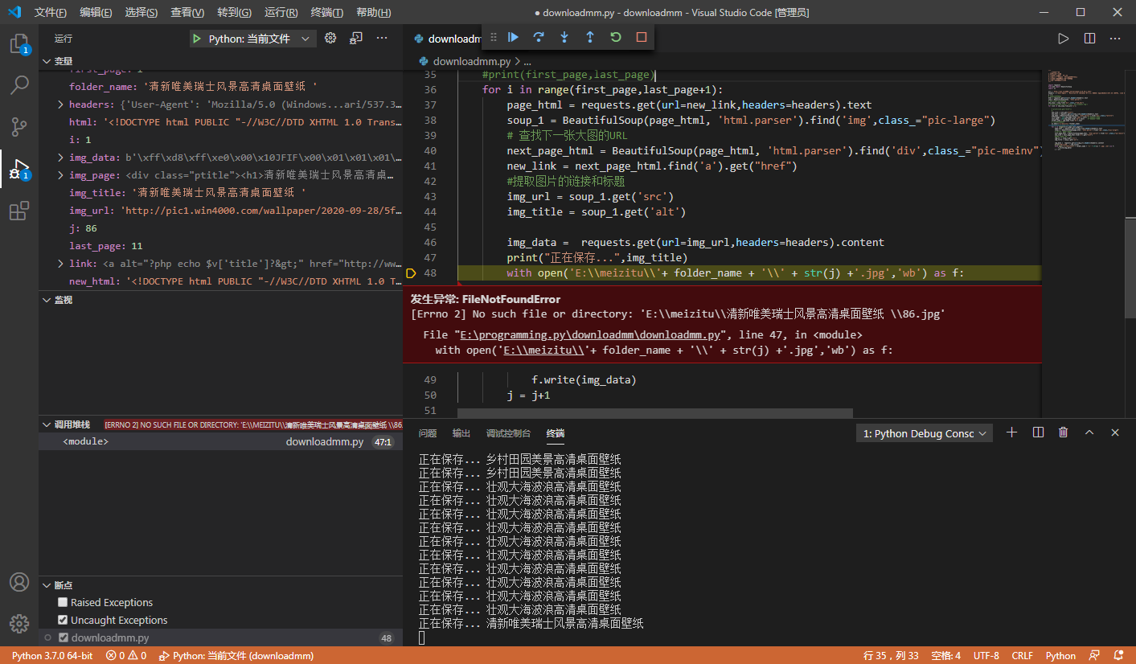Open the 查看(V) menu
The height and width of the screenshot is (664, 1136).
[187, 13]
